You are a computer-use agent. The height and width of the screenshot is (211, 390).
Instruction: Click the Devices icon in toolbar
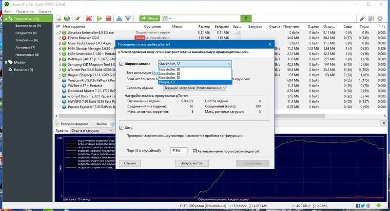point(371,18)
